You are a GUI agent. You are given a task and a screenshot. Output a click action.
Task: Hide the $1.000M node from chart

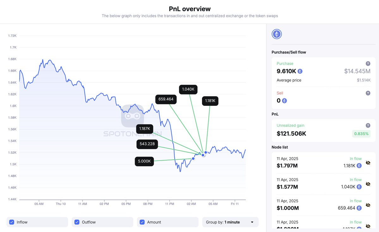368,205
